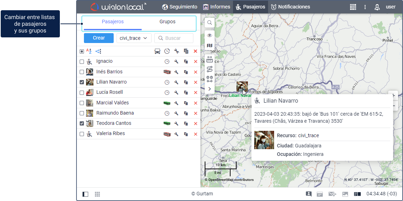Uncheck the Teodora Cantos checkbox
This screenshot has height=201, width=403.
tap(82, 123)
